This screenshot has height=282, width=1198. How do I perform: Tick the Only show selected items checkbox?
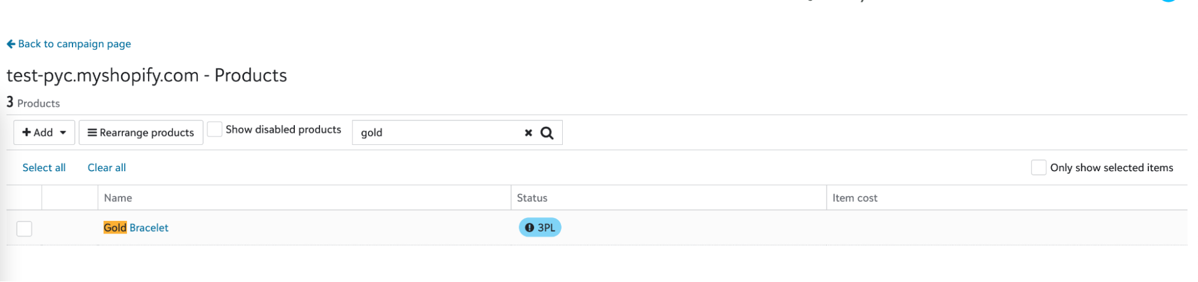pos(1039,168)
